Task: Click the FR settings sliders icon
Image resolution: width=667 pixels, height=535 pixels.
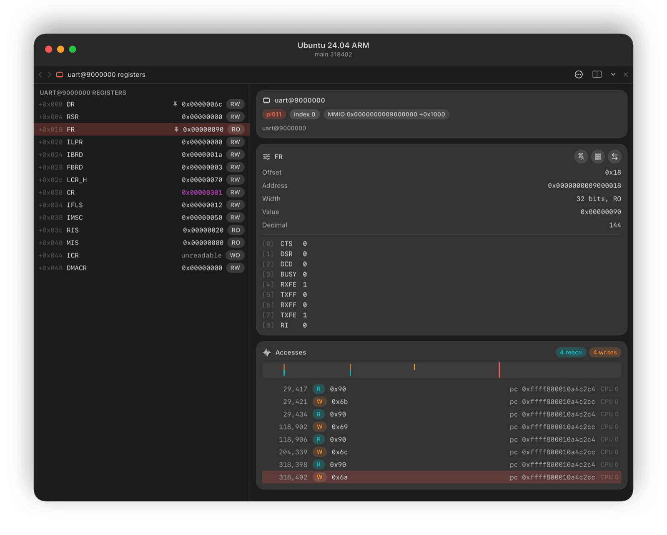Action: (x=266, y=157)
